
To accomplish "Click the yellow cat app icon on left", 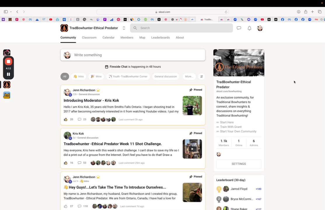I will [x=7, y=95].
